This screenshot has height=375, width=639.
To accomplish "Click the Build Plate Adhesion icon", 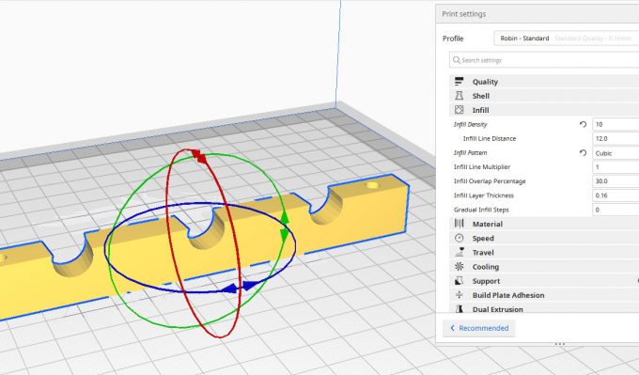I will 459,295.
